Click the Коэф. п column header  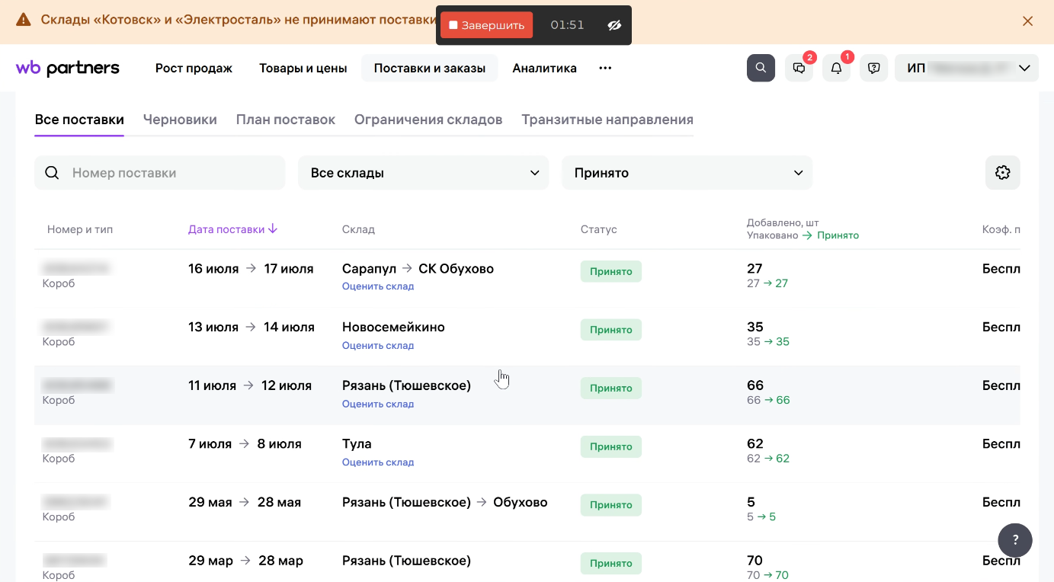click(1001, 229)
